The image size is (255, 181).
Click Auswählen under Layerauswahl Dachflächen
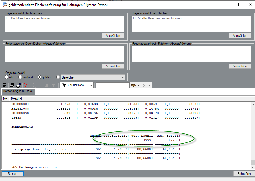[113, 36]
